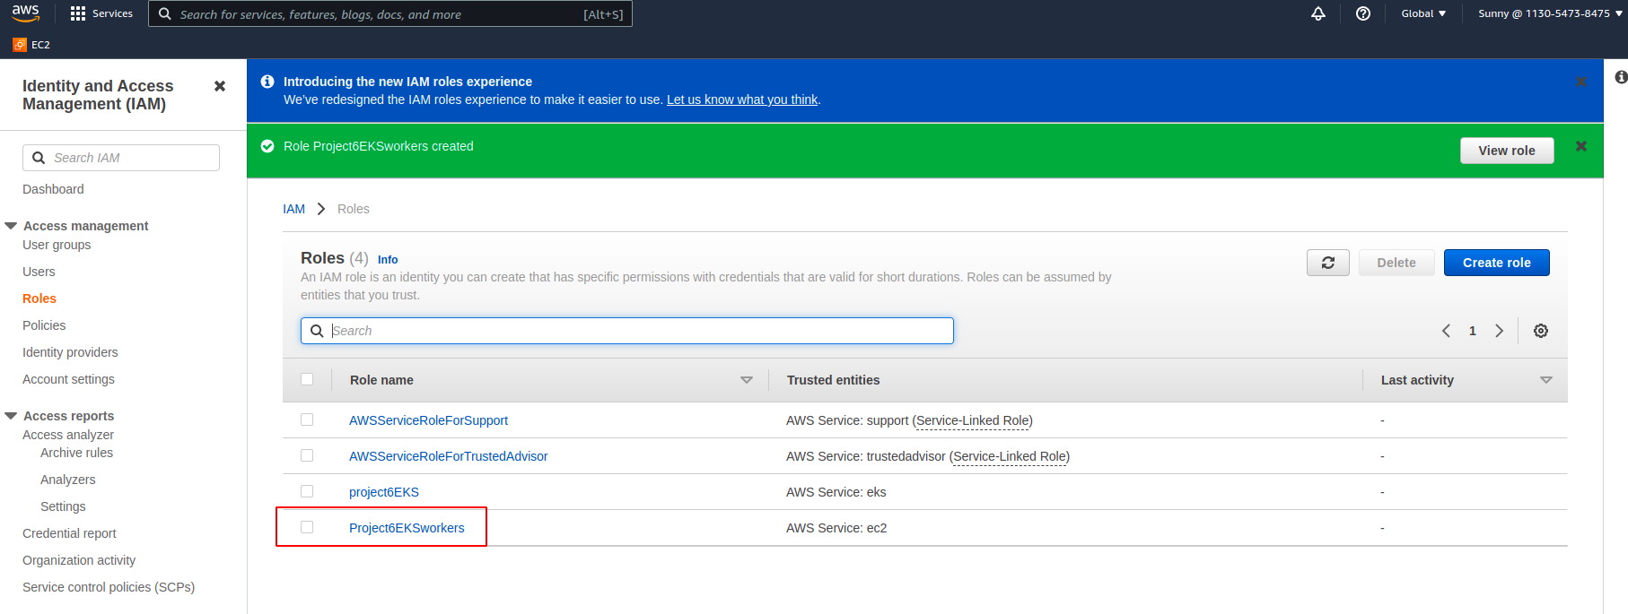Check the Project6EKSworkers role row
The width and height of the screenshot is (1628, 614).
pyautogui.click(x=307, y=527)
